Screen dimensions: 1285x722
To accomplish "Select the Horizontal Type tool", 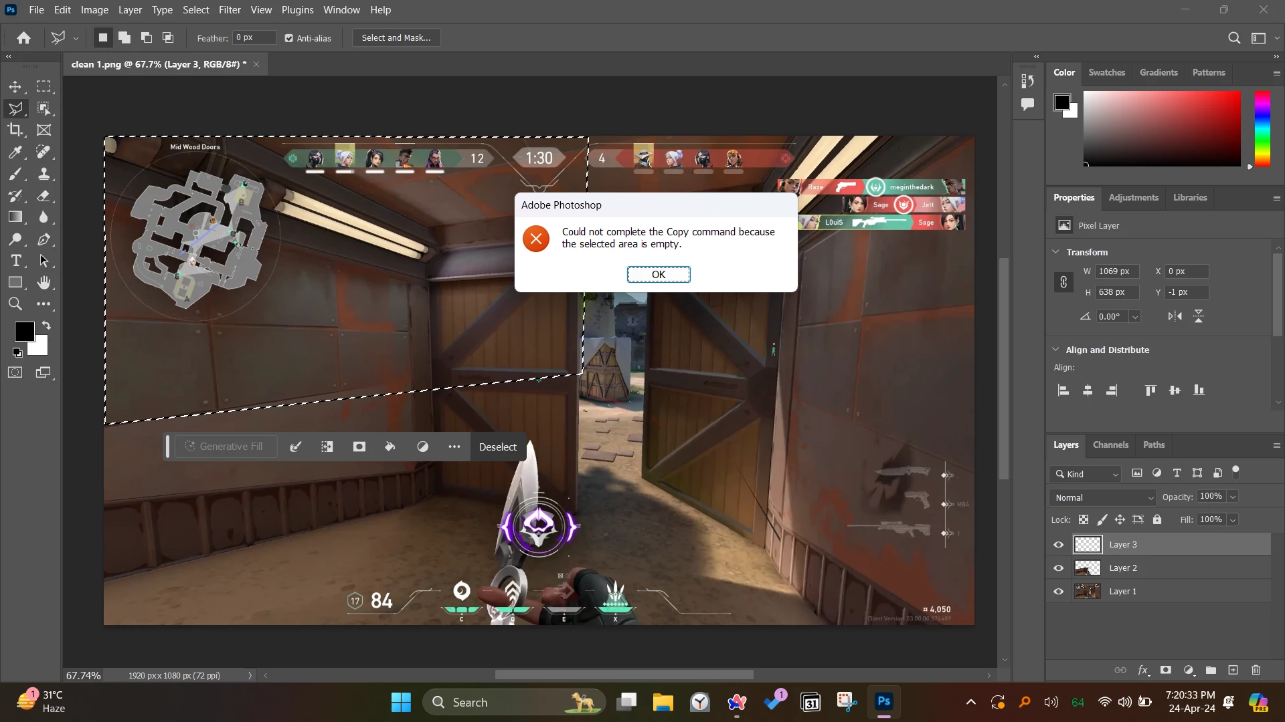I will (16, 261).
